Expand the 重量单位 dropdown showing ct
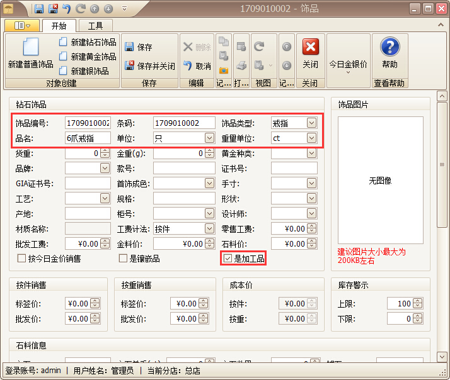The width and height of the screenshot is (450, 380). (x=311, y=138)
